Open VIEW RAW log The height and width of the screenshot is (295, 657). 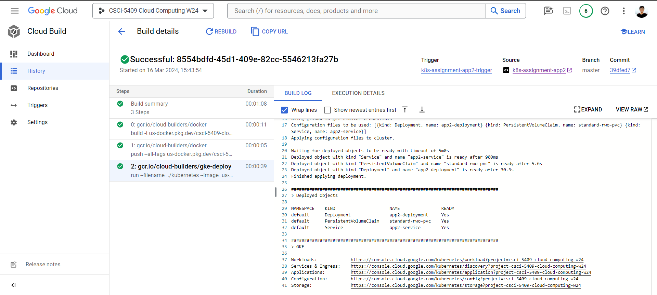point(632,110)
